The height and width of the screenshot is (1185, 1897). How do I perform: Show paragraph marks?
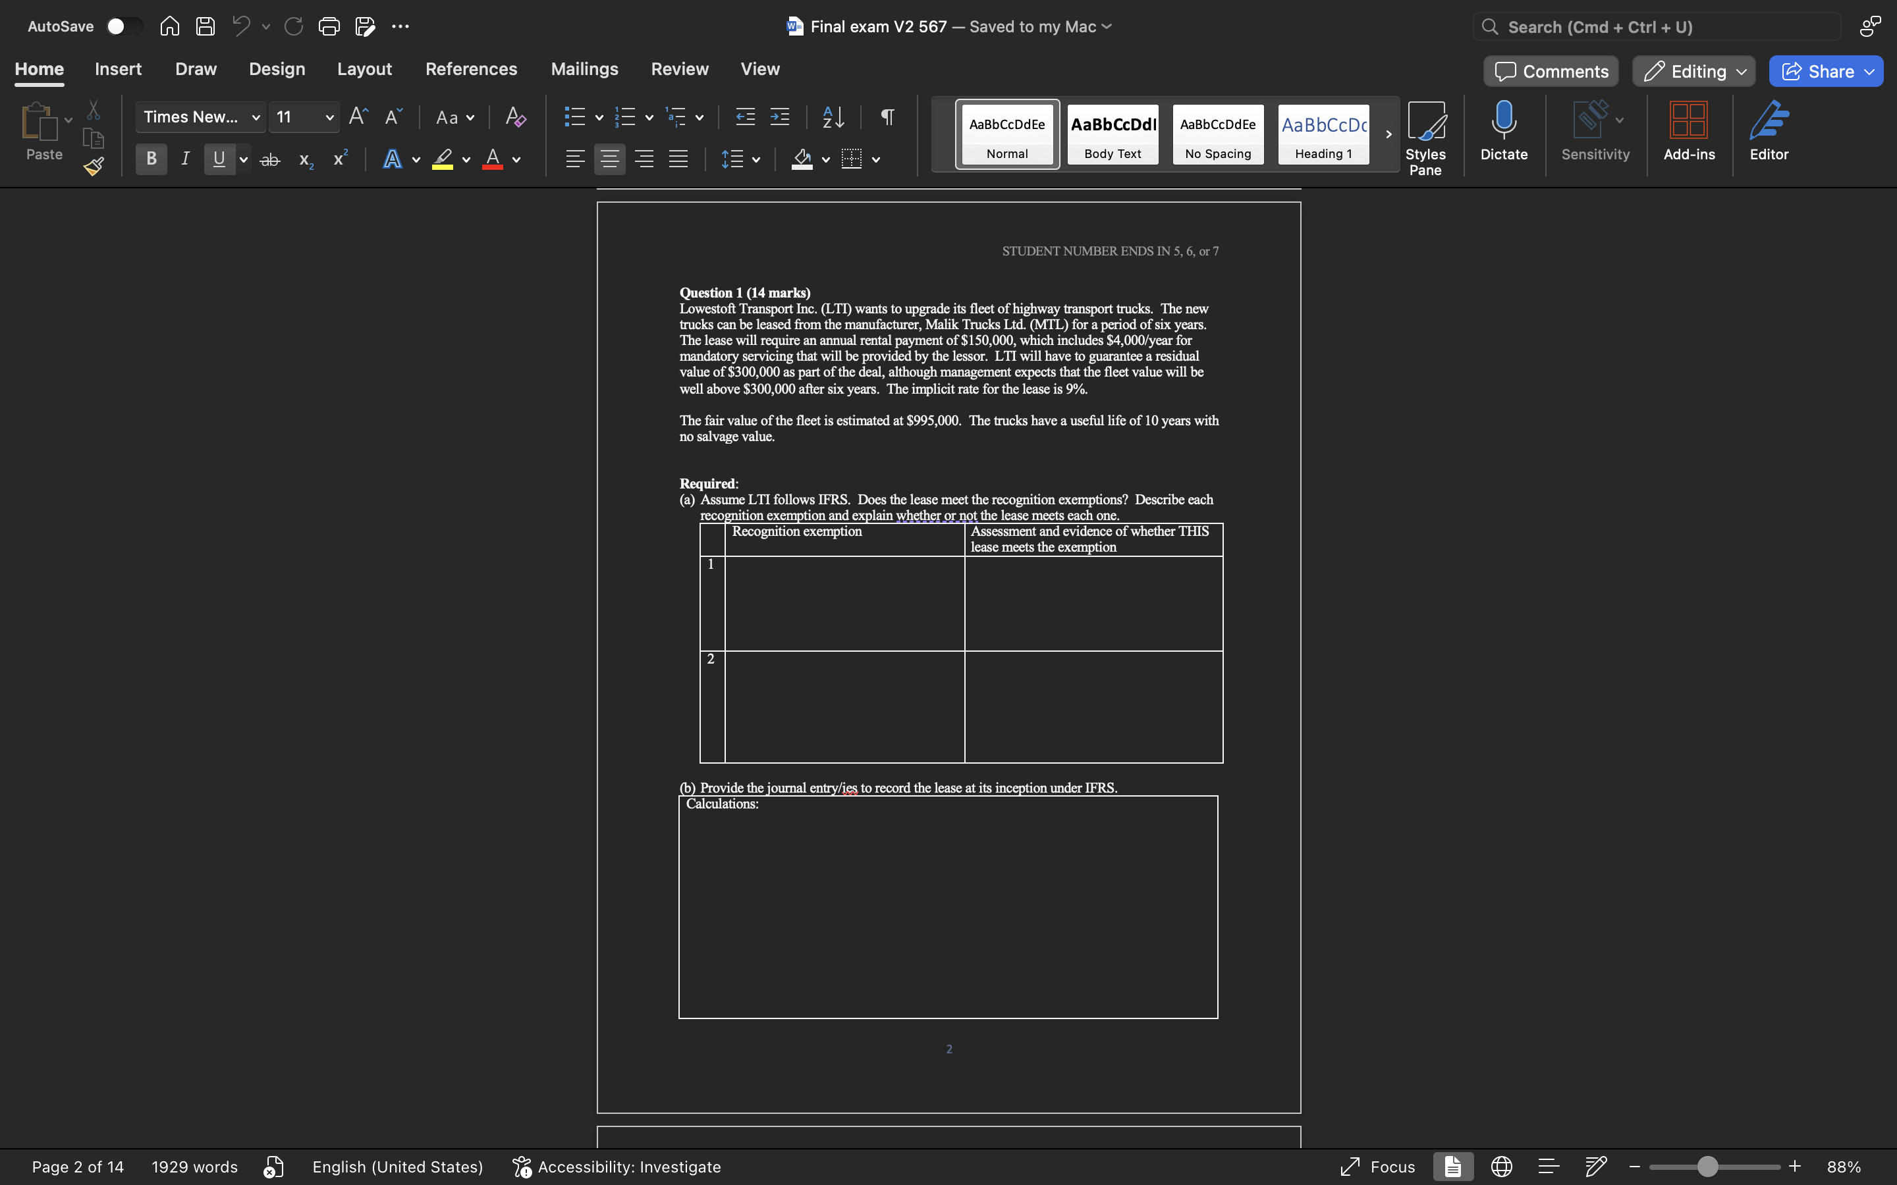tap(886, 117)
